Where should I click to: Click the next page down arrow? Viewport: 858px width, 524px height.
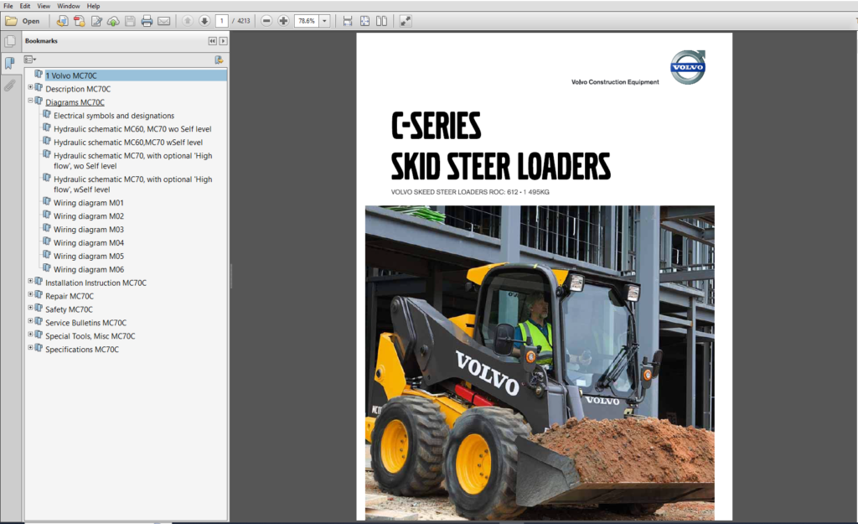pyautogui.click(x=204, y=21)
